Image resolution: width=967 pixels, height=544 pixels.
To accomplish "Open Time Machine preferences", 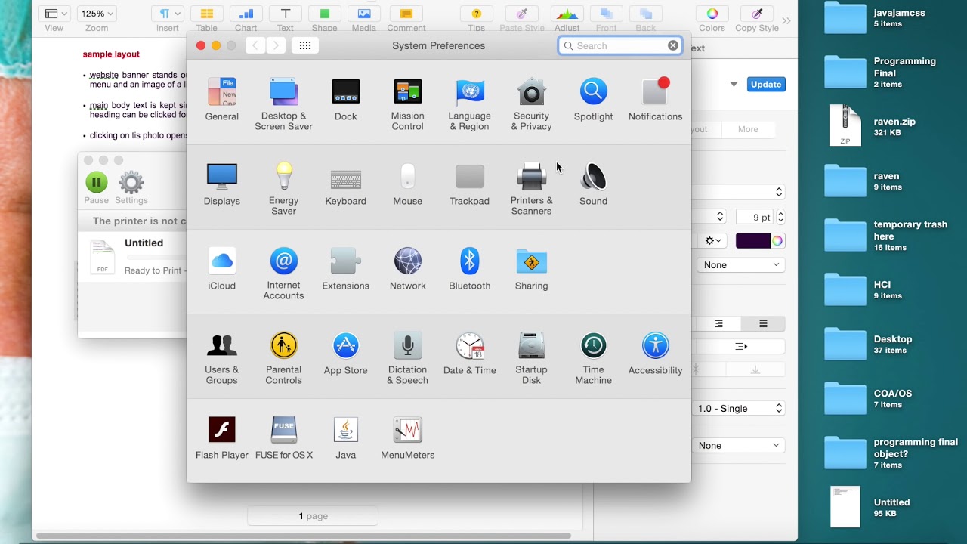I will coord(594,357).
